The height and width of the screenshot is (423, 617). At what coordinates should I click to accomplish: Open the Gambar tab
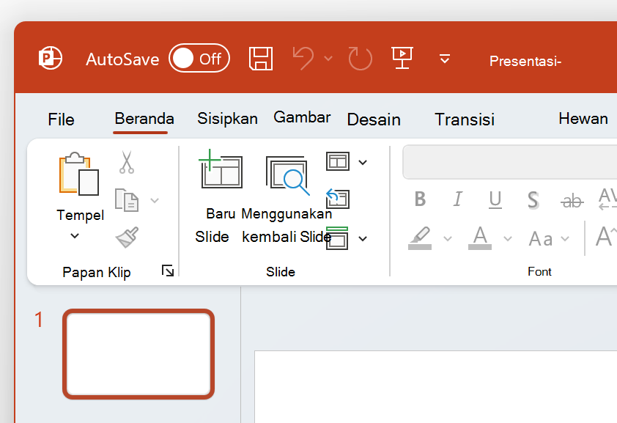click(x=302, y=117)
